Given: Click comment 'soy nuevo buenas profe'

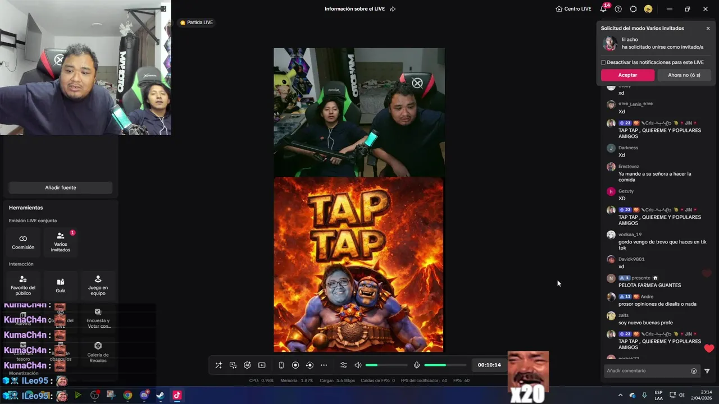Looking at the screenshot, I should pos(645,323).
